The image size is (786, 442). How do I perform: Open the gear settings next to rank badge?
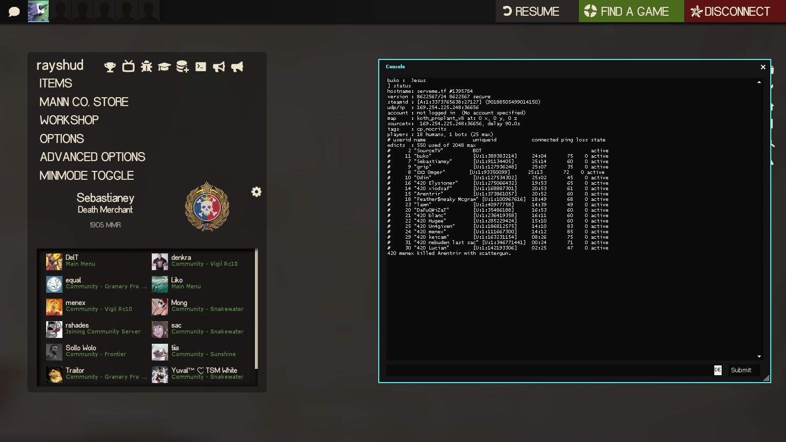click(x=256, y=192)
